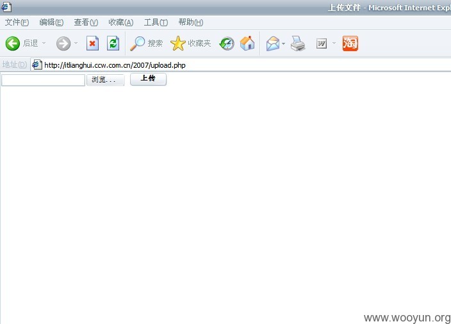Image resolution: width=451 pixels, height=324 pixels.
Task: Open Favorites with the star icon
Action: [177, 43]
